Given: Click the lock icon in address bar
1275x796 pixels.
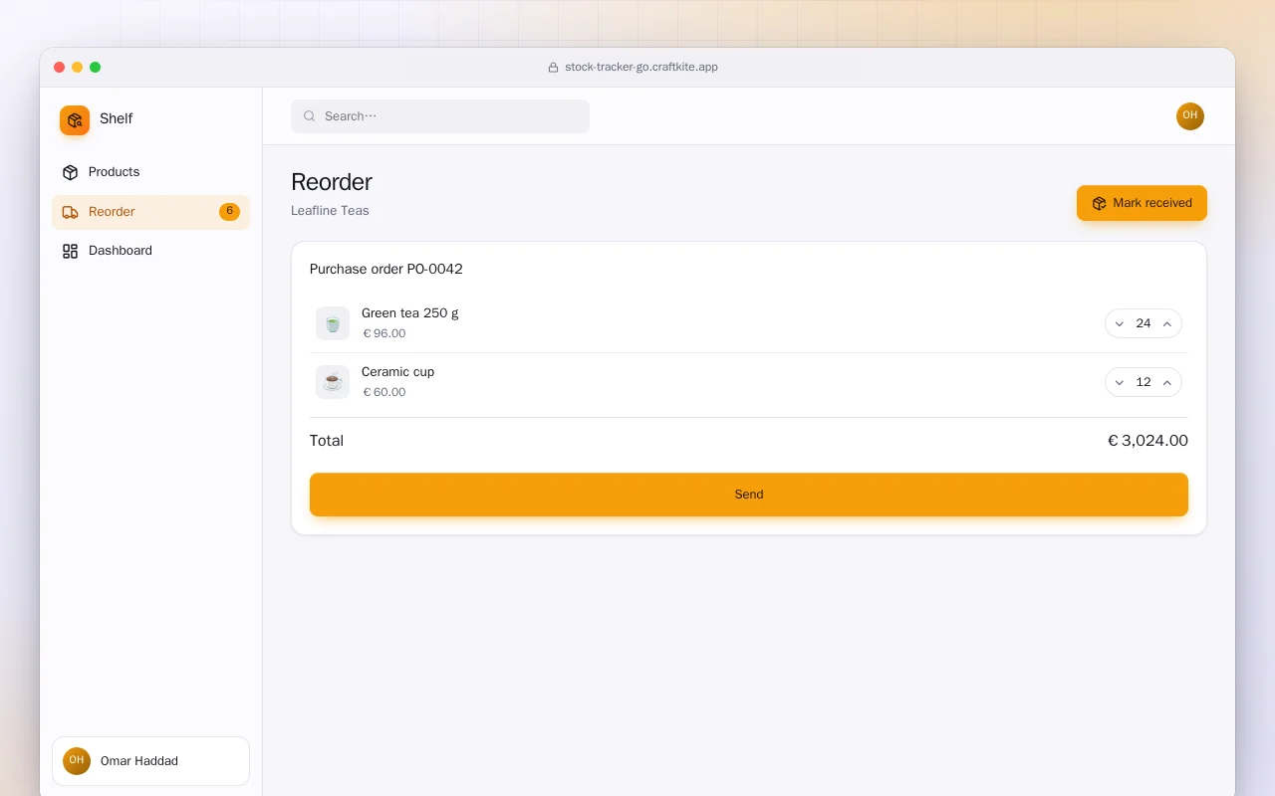Looking at the screenshot, I should click(x=553, y=68).
